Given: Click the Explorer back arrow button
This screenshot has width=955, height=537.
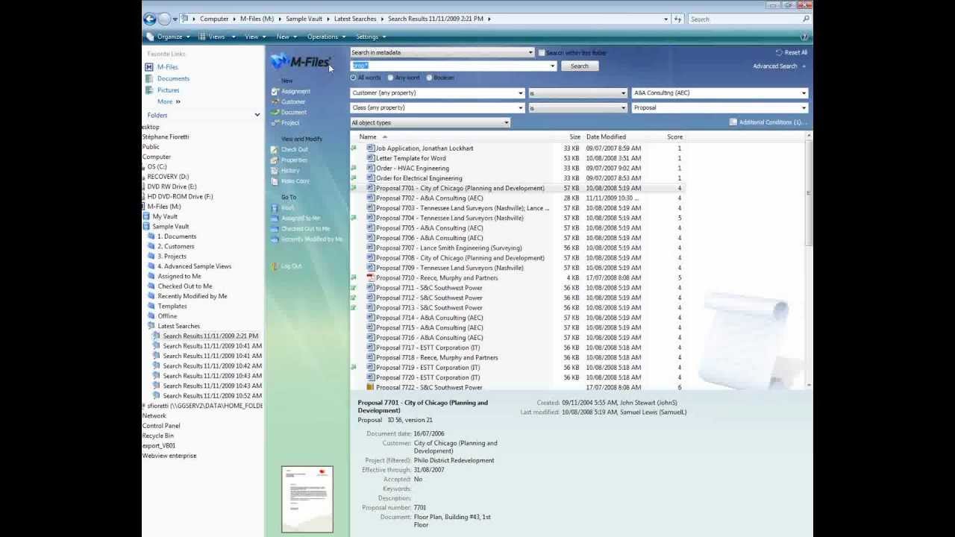Looking at the screenshot, I should coord(149,19).
